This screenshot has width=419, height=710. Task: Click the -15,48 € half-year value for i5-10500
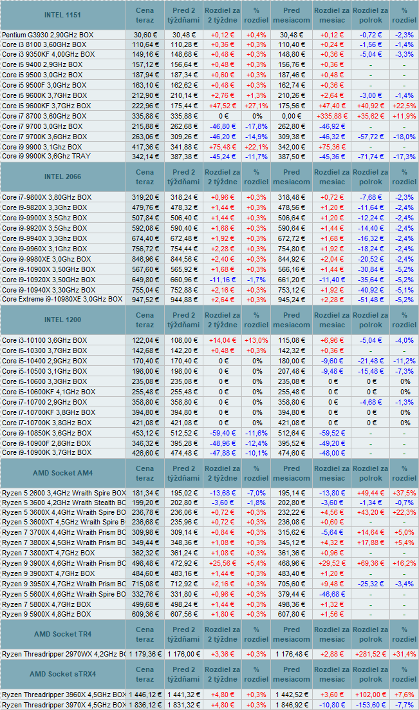click(371, 371)
